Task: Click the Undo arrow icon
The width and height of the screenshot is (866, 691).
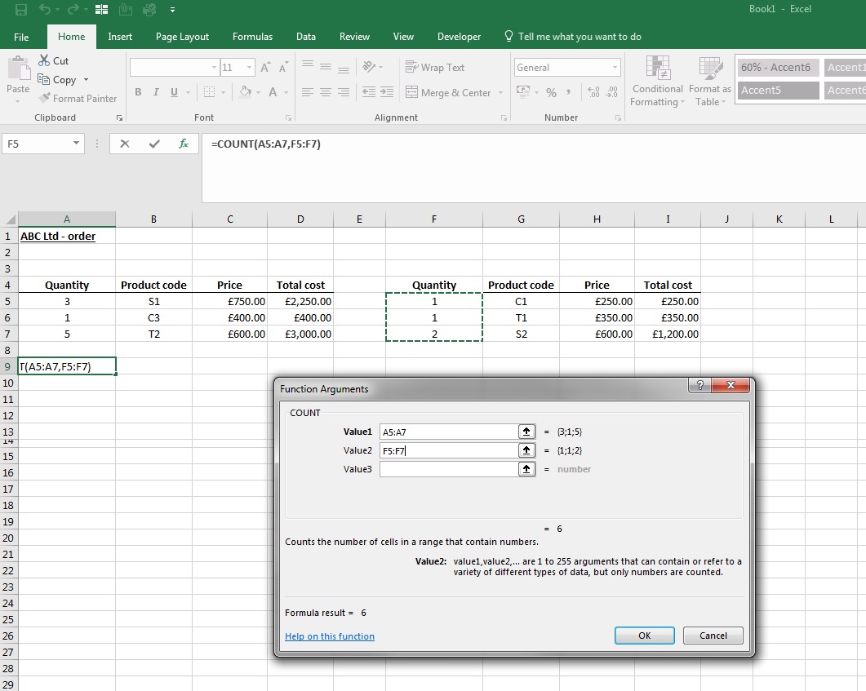Action: (x=45, y=10)
